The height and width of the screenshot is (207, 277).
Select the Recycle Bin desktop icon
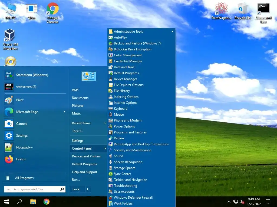(243, 11)
